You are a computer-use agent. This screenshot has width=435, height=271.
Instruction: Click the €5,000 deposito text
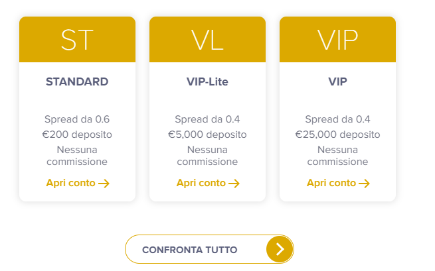click(x=207, y=135)
